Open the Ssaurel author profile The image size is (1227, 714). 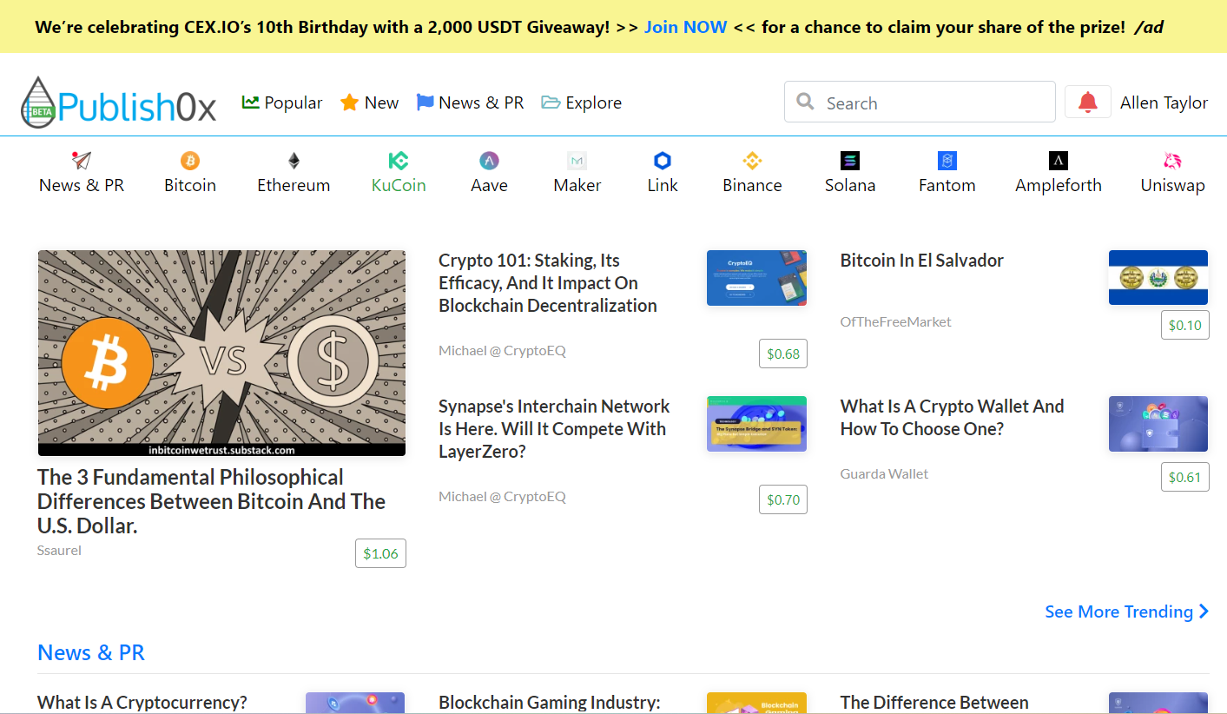tap(59, 550)
